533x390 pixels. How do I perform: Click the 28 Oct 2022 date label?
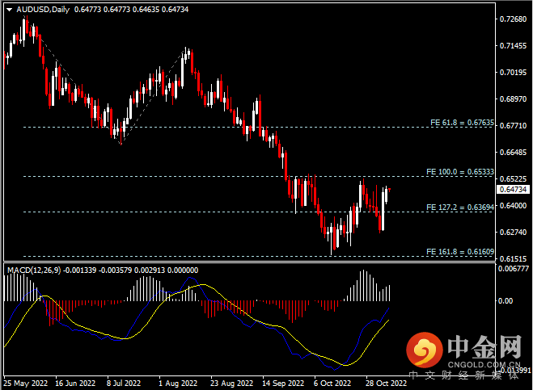click(x=386, y=384)
